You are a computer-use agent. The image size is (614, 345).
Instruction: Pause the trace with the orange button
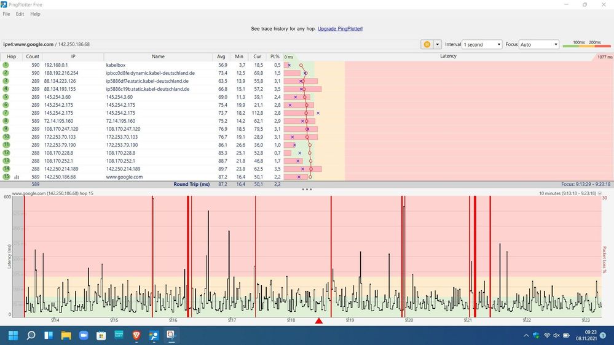pos(426,45)
